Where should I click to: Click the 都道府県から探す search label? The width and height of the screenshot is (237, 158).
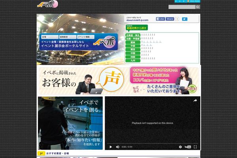click(137, 28)
